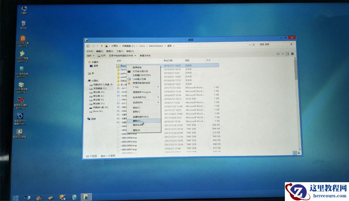Viewport: 349px width, 201px height.
Task: Select Network (网络) in navigation pane
Action: [92, 119]
